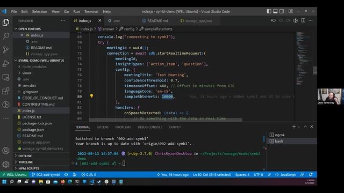Open Windows Start menu on taskbar
The height and width of the screenshot is (193, 344).
4,182
